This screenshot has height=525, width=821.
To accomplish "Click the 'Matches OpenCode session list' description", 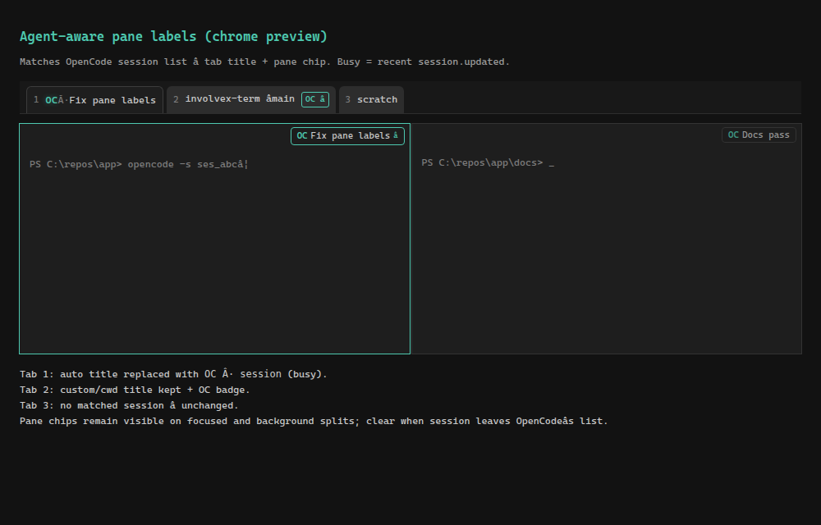I will (264, 62).
